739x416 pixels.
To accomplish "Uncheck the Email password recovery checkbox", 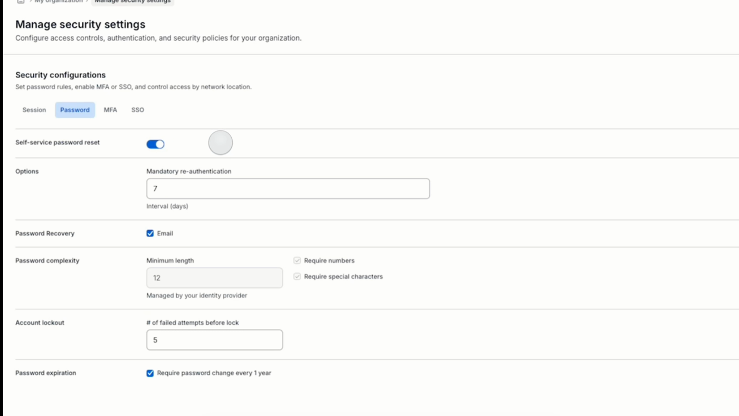I will click(x=150, y=233).
